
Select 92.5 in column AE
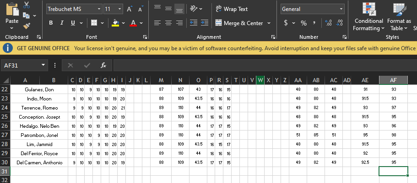tap(365, 162)
